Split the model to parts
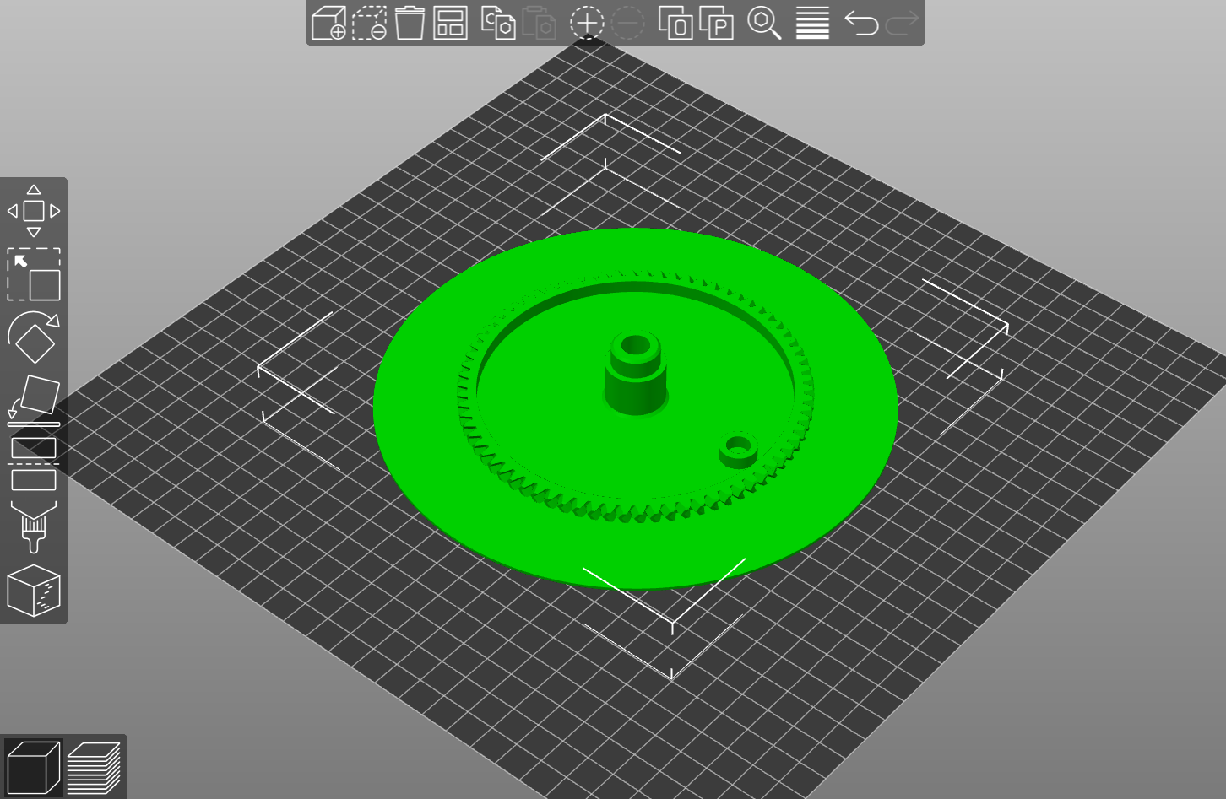This screenshot has width=1226, height=799. click(x=716, y=23)
